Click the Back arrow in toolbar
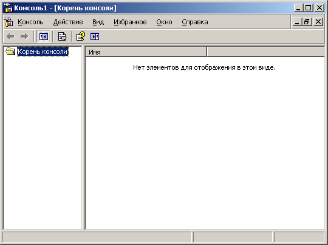Screen dimensions: 328x245 pos(10,36)
